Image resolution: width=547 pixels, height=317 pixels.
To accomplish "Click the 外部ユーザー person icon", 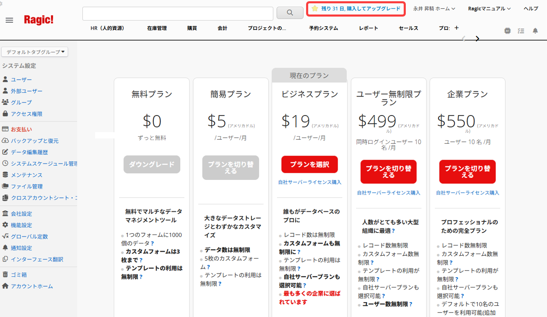I will 5,91.
